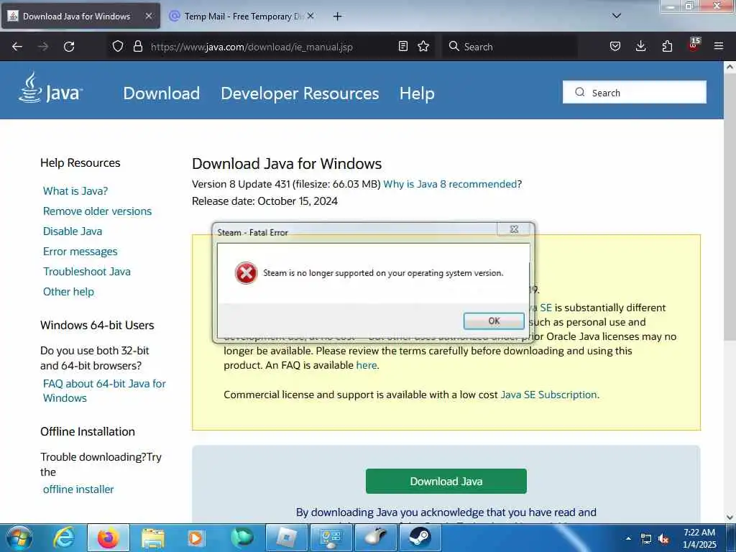Open the extensions puzzle icon
Image resolution: width=736 pixels, height=552 pixels.
667,47
